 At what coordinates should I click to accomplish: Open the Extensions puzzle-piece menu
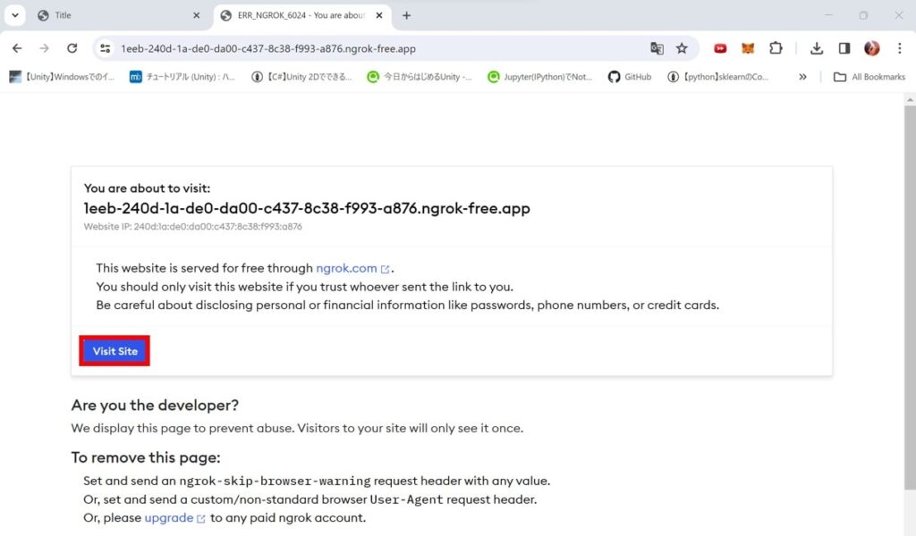click(776, 48)
